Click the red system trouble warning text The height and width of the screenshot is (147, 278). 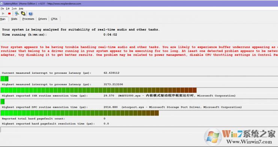point(139,51)
